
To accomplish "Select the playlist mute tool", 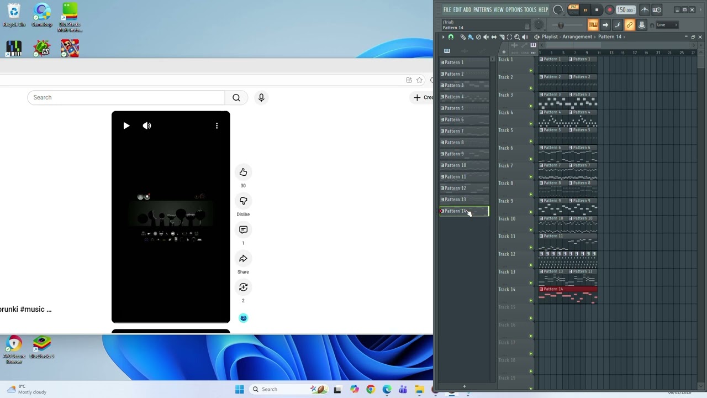I will (x=486, y=37).
